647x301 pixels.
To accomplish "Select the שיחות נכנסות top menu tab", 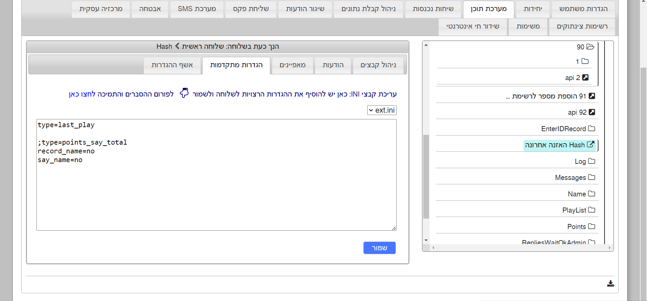I will pos(433,9).
